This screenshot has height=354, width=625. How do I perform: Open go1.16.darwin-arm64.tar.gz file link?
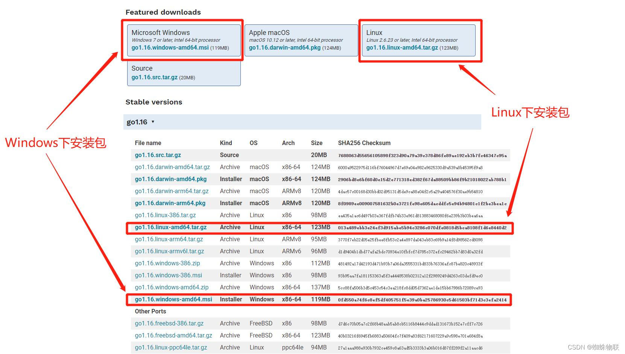(172, 191)
